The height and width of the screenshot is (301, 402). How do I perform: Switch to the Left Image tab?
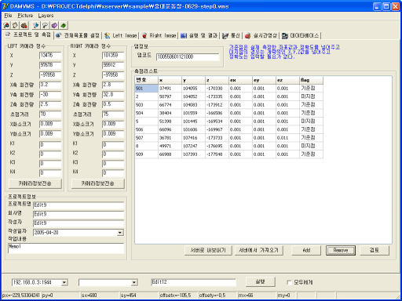pyautogui.click(x=121, y=35)
